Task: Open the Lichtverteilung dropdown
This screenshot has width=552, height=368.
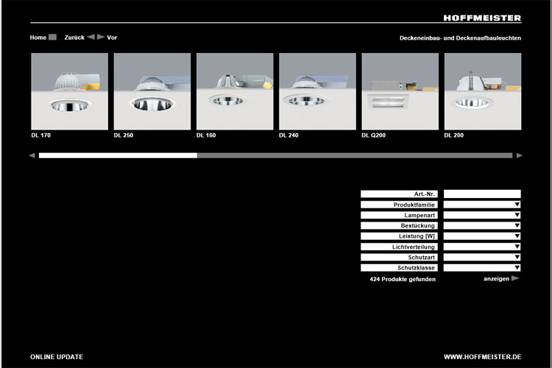Action: (x=482, y=247)
